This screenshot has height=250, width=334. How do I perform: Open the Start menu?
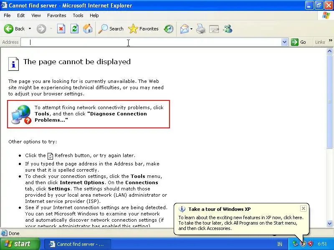coord(20,244)
